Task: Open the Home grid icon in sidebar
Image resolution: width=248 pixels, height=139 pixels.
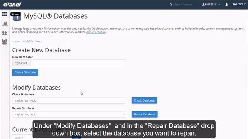Action: click(x=4, y=14)
